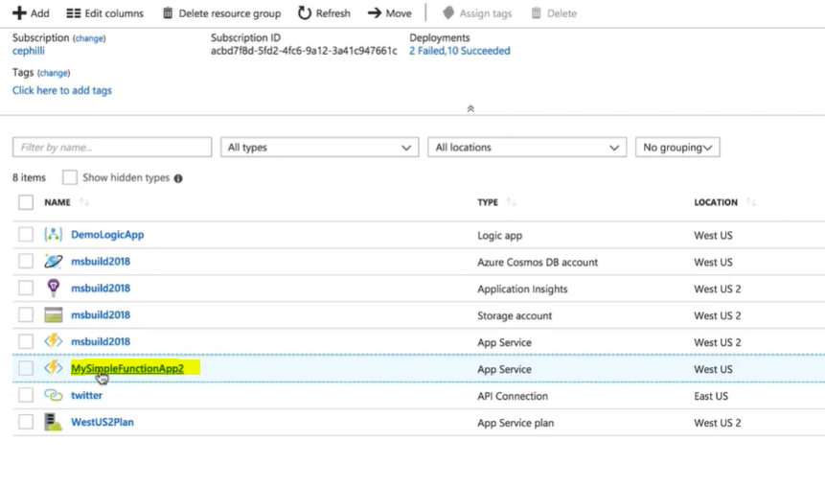825x487 pixels.
Task: Check the DemoLogicApp row checkbox
Action: tap(26, 234)
